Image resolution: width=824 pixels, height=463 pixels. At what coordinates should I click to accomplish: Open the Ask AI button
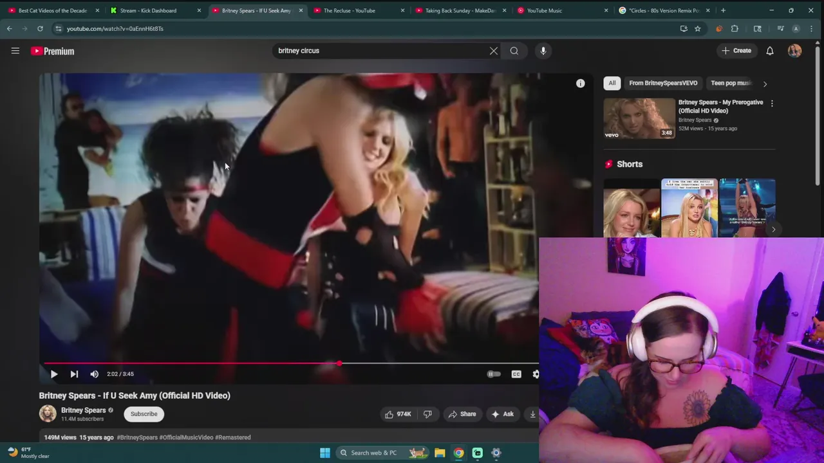502,414
